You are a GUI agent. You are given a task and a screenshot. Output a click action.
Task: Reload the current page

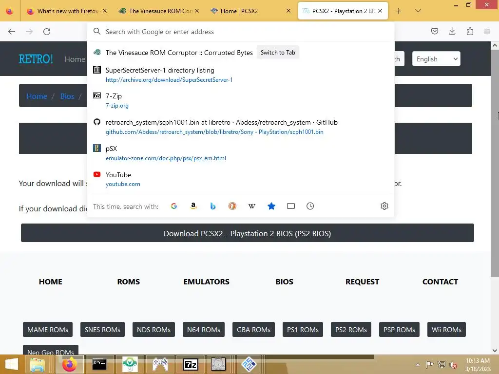pos(47,32)
